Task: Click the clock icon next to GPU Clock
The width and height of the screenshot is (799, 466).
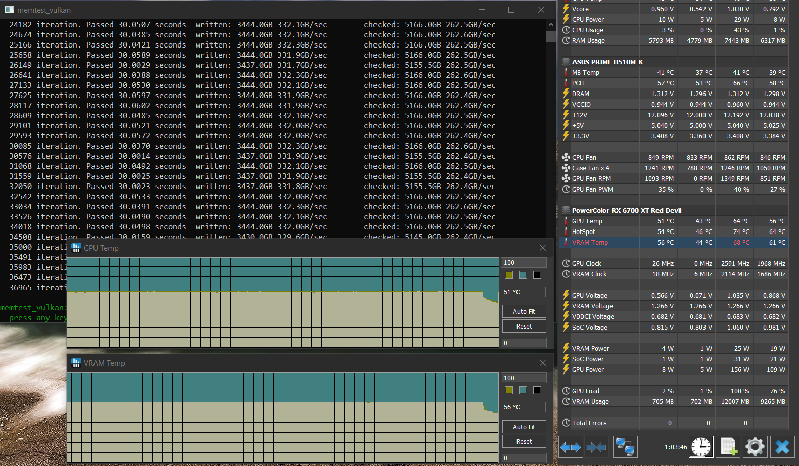Action: tap(566, 263)
